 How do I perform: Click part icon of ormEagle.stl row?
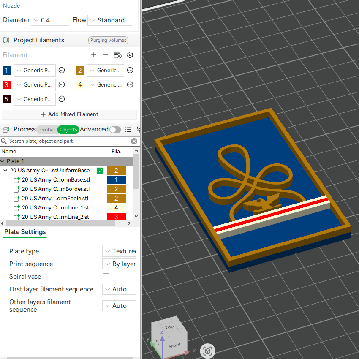pos(16,199)
